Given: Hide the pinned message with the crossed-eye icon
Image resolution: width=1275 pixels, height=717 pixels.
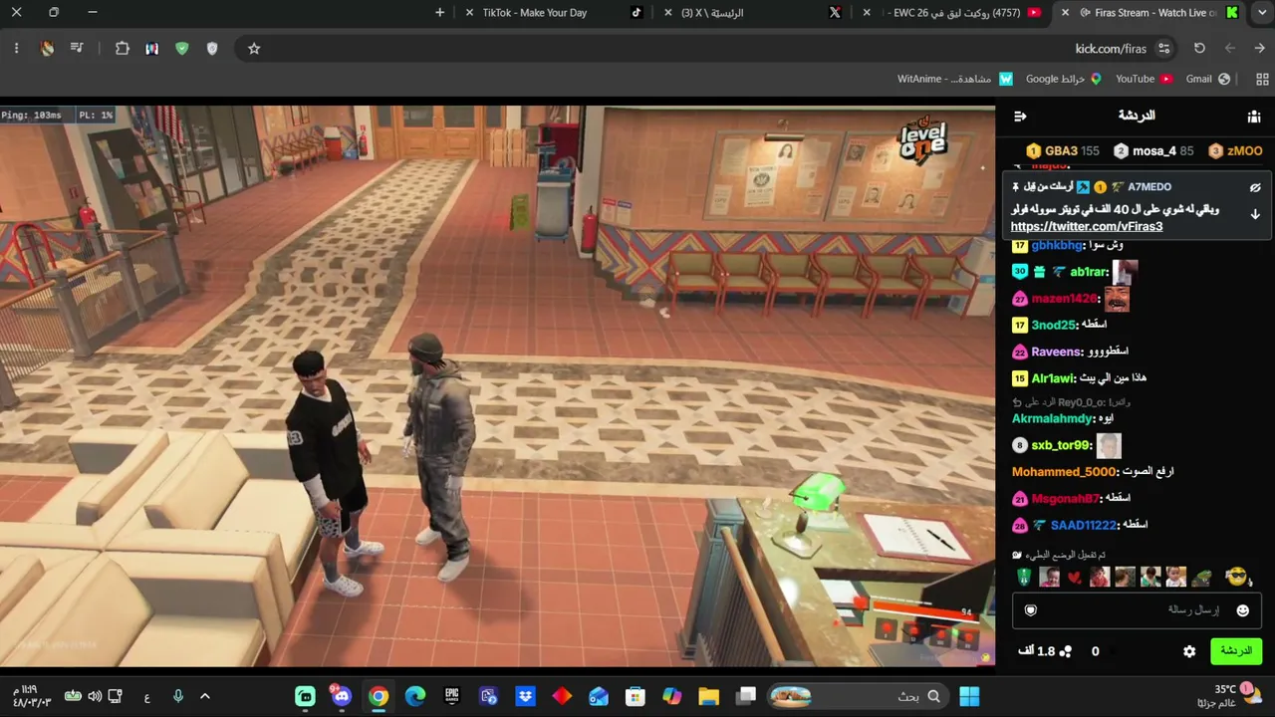Looking at the screenshot, I should point(1255,187).
